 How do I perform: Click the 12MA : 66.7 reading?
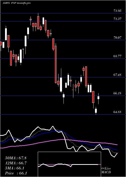point(16,163)
